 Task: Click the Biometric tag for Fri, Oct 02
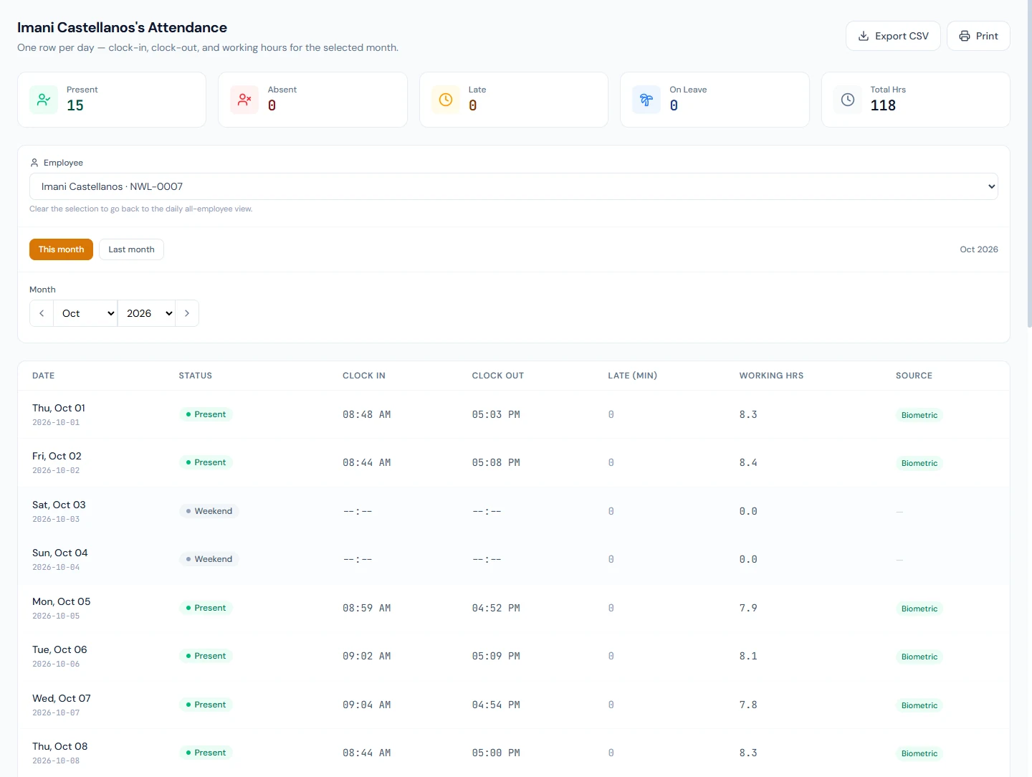tap(919, 463)
